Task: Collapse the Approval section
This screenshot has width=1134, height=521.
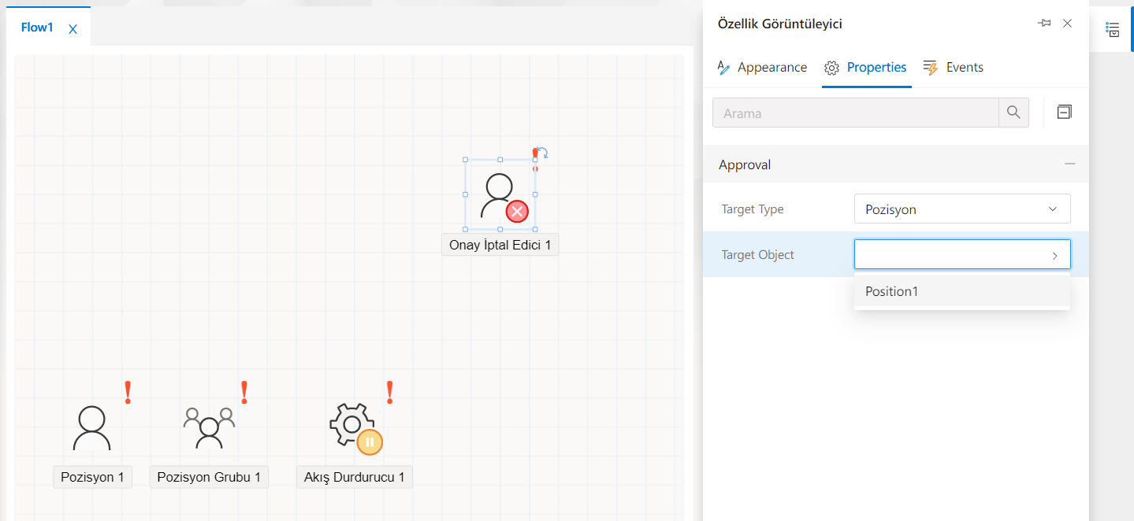Action: [x=1069, y=164]
